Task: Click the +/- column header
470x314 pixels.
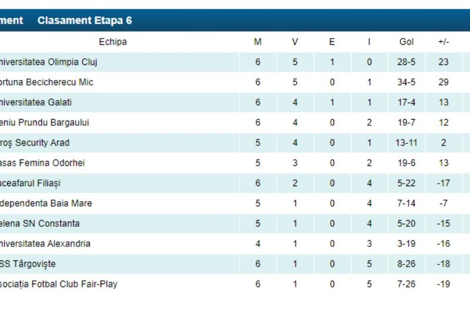Action: pyautogui.click(x=444, y=42)
